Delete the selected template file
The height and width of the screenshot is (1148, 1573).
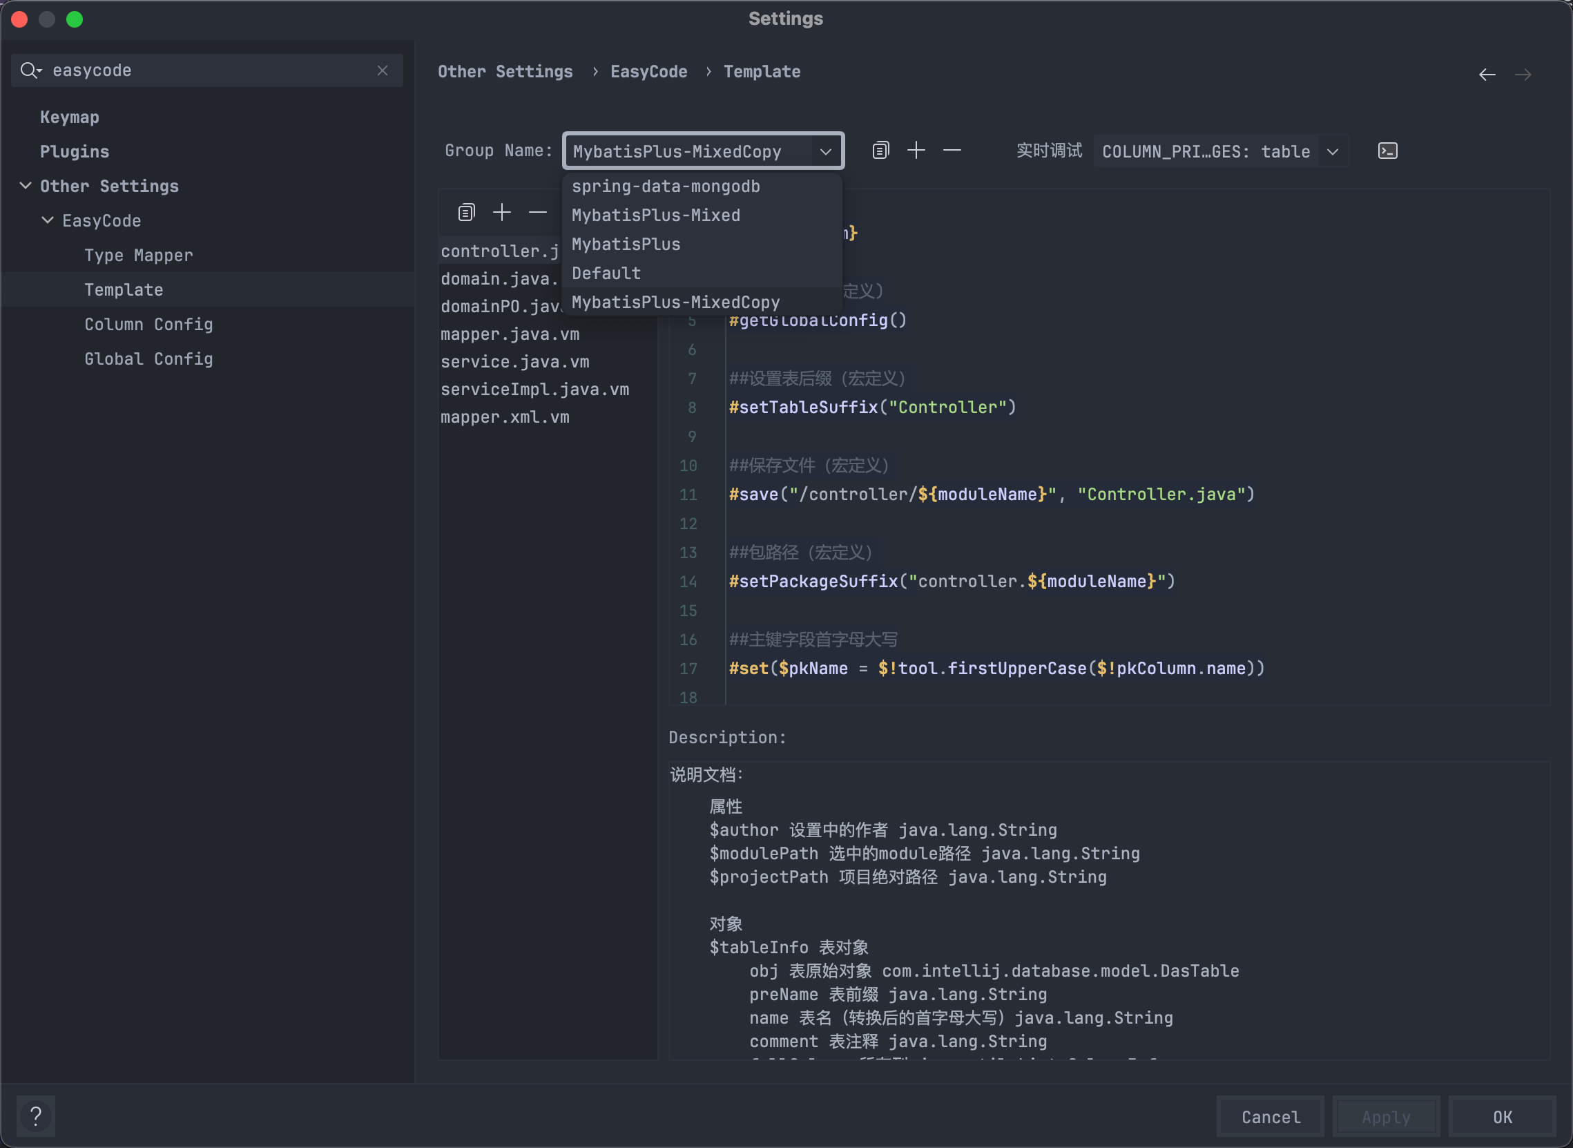[538, 212]
